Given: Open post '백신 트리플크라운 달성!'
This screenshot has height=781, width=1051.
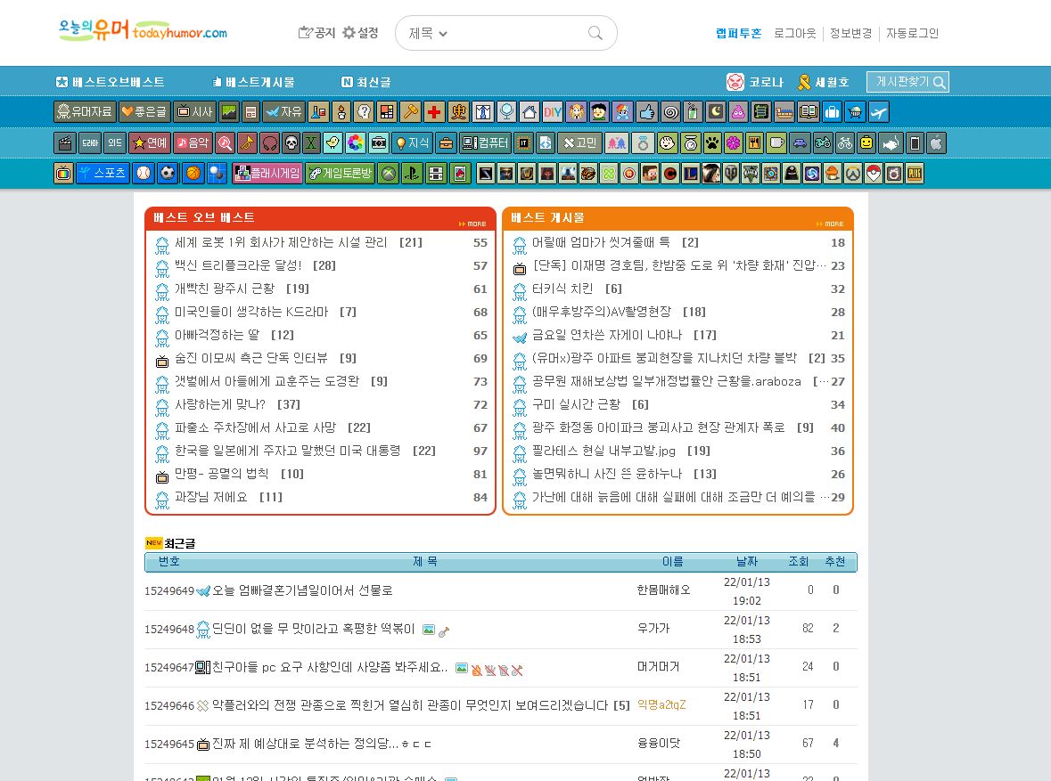Looking at the screenshot, I should click(x=238, y=265).
